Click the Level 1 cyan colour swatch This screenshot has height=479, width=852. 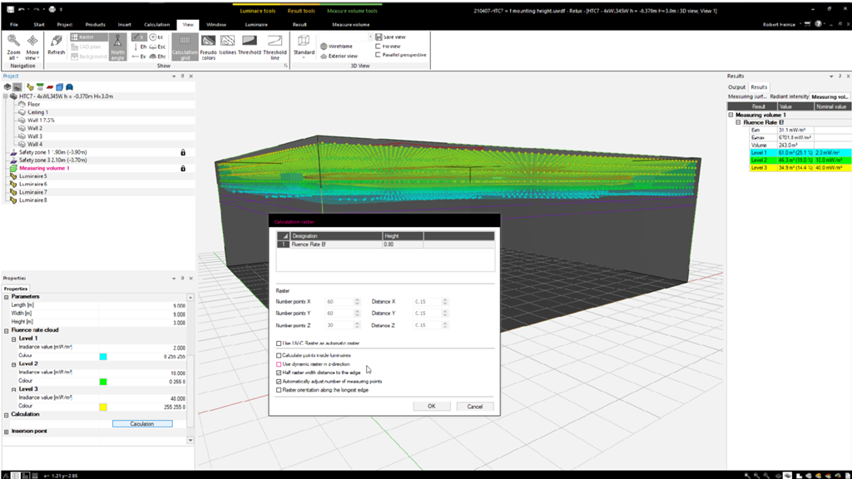[103, 356]
